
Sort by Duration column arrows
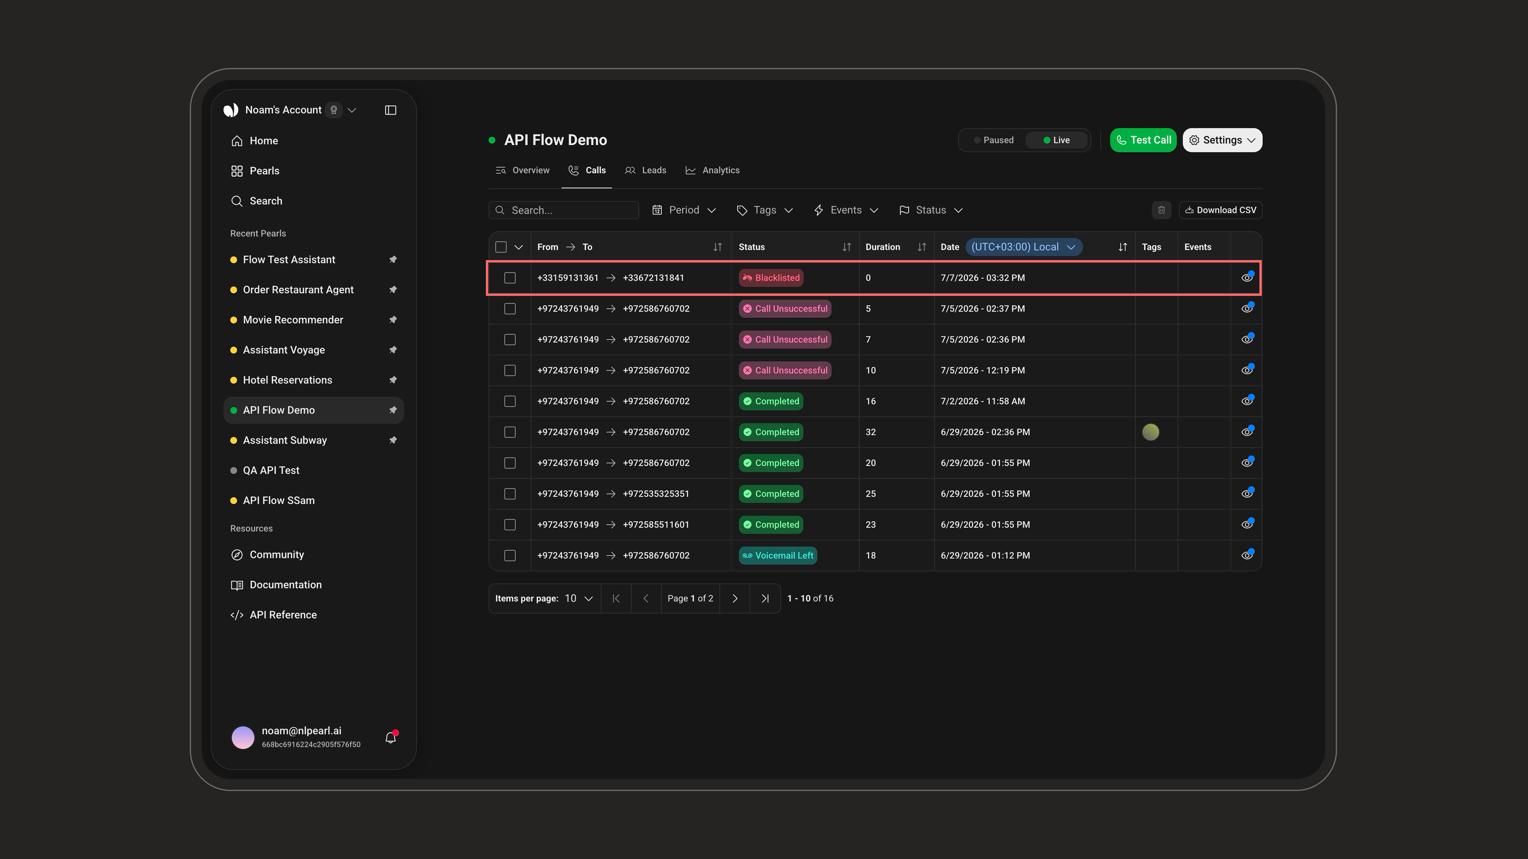[x=921, y=247]
